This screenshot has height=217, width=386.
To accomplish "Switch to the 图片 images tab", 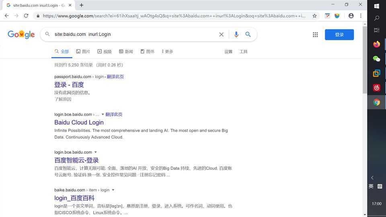I will (x=83, y=51).
